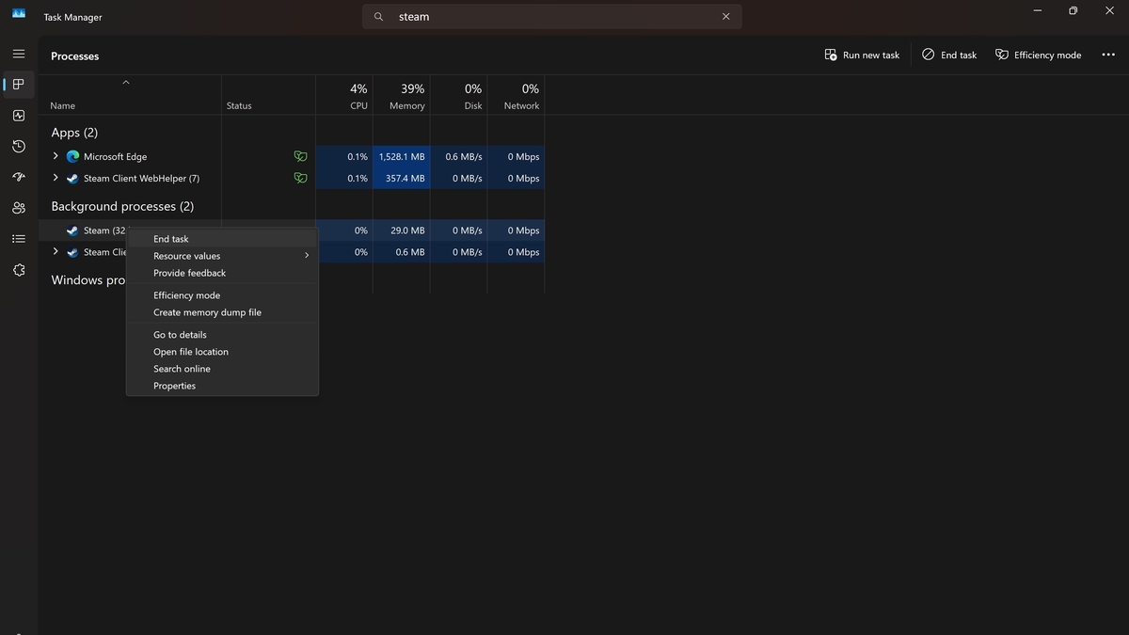The width and height of the screenshot is (1129, 635).
Task: Select the Windows processes group heading
Action: (88, 280)
